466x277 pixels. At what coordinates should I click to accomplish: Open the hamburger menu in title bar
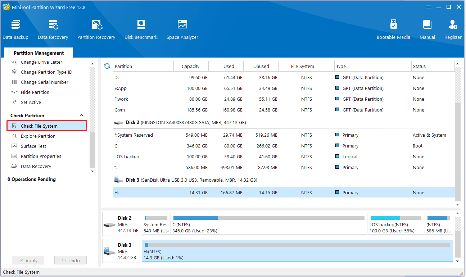pos(428,7)
